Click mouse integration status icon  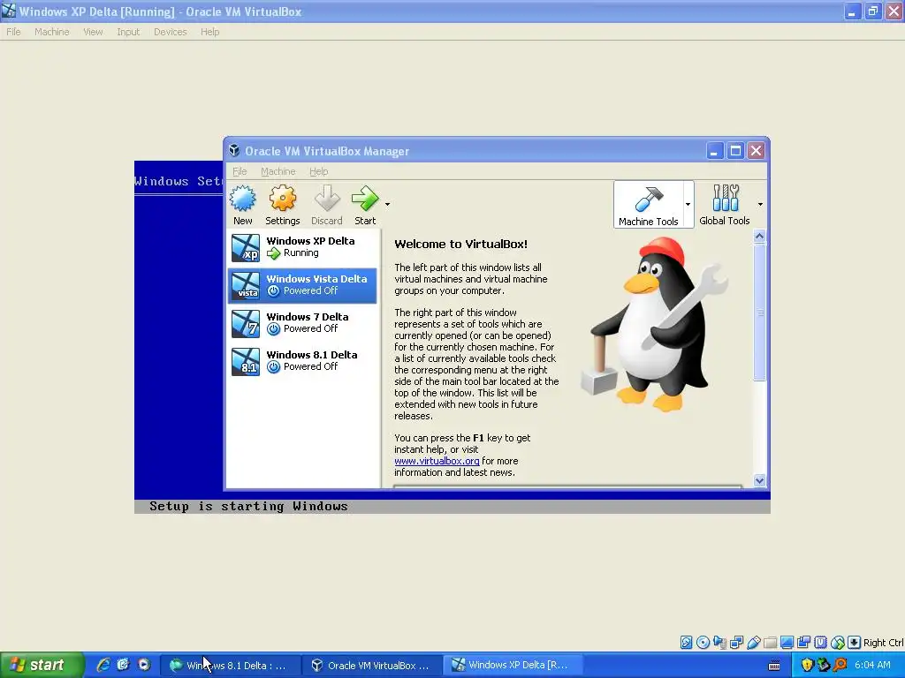tap(838, 643)
